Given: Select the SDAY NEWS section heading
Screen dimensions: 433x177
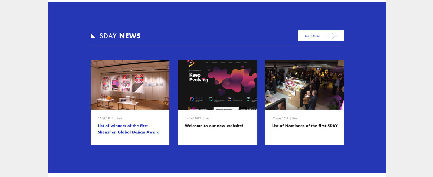Looking at the screenshot, I should [x=120, y=36].
